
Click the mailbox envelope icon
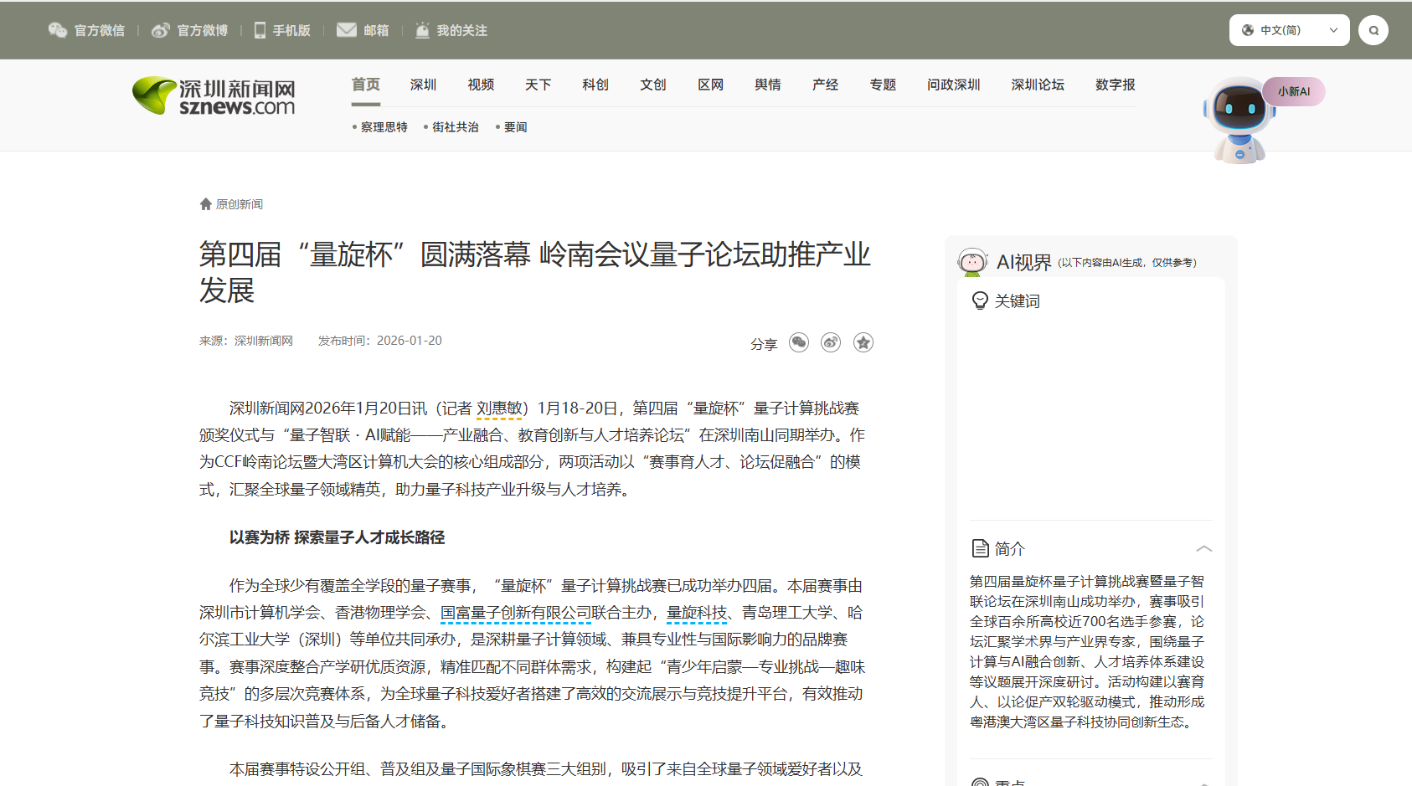click(x=347, y=30)
